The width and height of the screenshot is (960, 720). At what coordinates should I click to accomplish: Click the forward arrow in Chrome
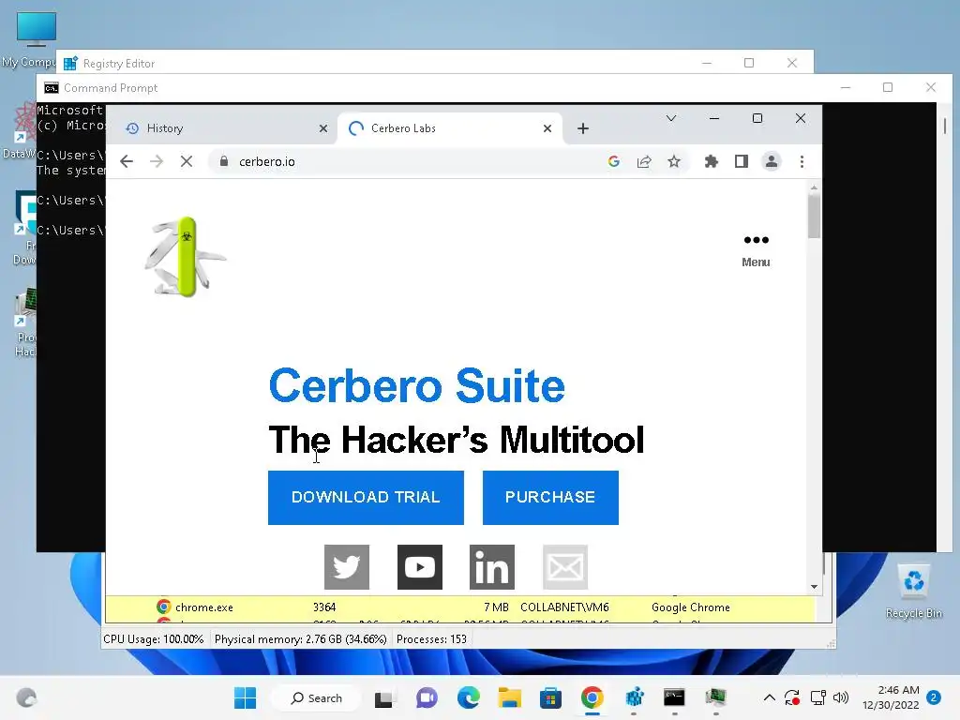[157, 161]
